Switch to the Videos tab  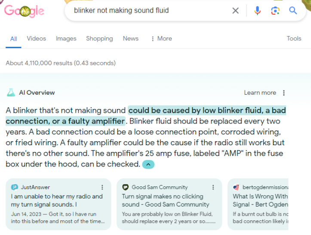tap(36, 38)
